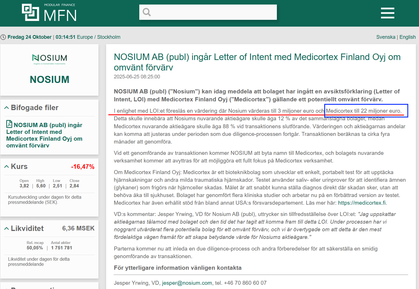Switch language to Svenska
419x289 pixels.
click(386, 37)
